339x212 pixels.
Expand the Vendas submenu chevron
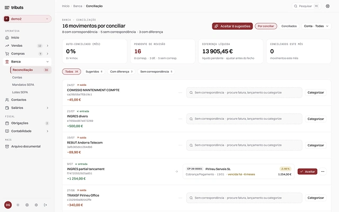coord(47,46)
